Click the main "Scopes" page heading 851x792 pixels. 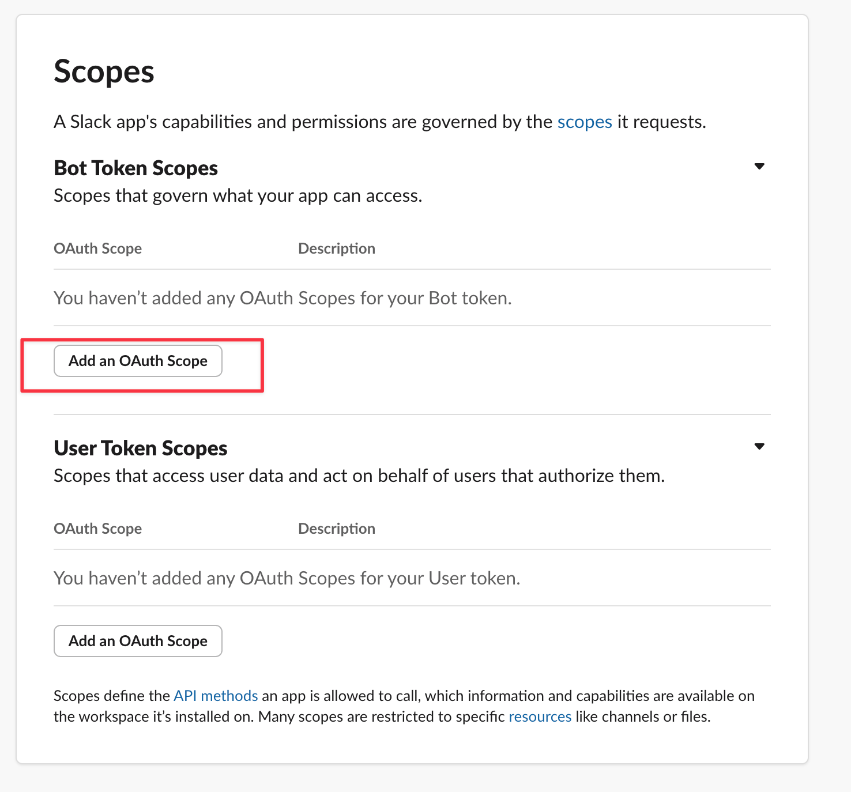(x=104, y=72)
